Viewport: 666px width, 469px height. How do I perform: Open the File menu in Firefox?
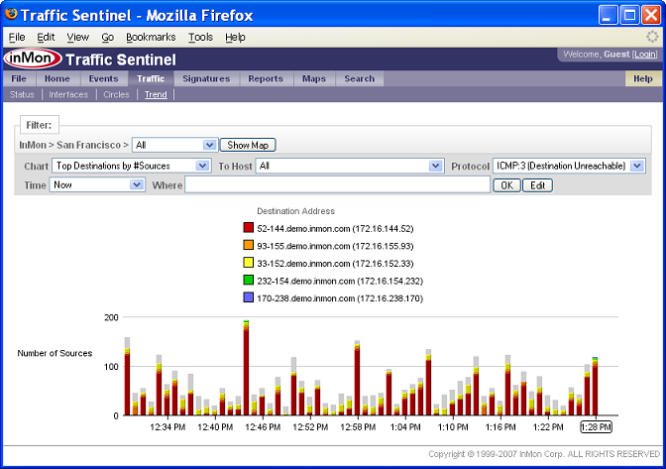[17, 37]
